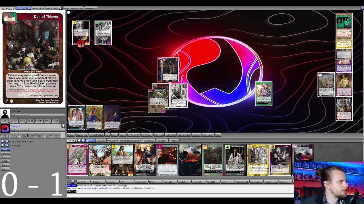
Task: Select the Discard phase
Action: (x=5, y=165)
